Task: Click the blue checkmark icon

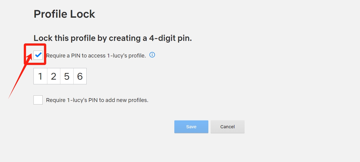Action: point(38,55)
